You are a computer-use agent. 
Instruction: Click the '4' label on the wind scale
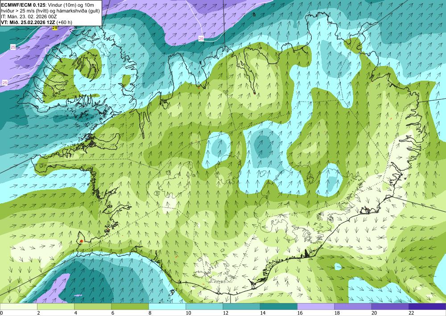click(76, 313)
